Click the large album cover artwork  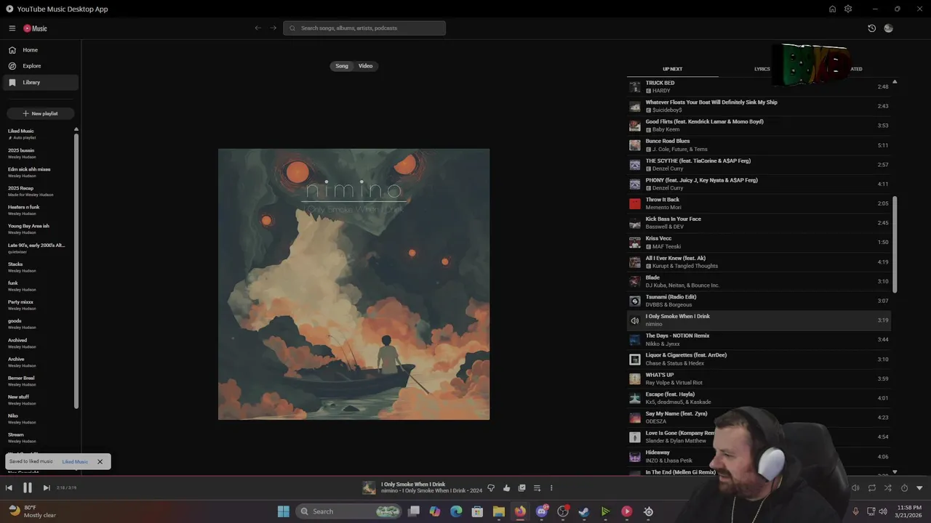pyautogui.click(x=353, y=284)
